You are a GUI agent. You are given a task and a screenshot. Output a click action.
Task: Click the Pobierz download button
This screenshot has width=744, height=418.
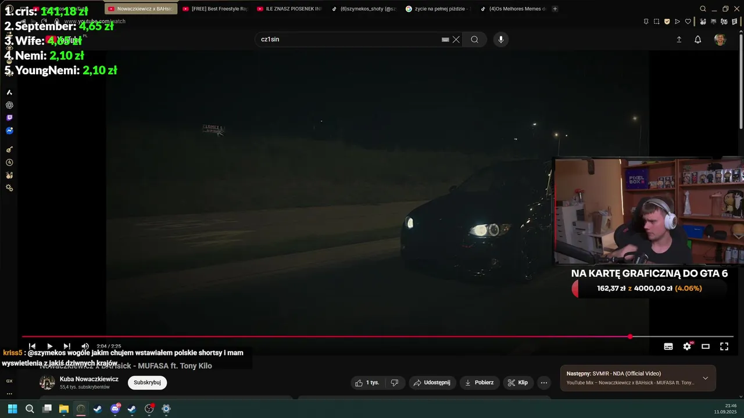coord(480,383)
